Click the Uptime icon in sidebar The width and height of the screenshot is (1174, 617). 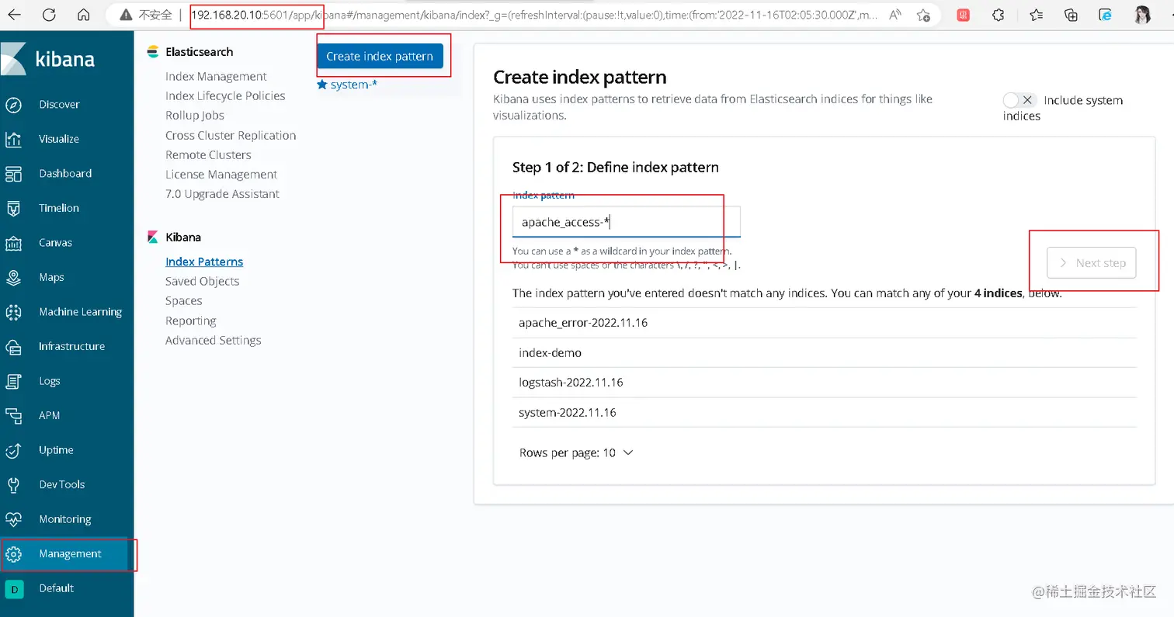point(13,450)
